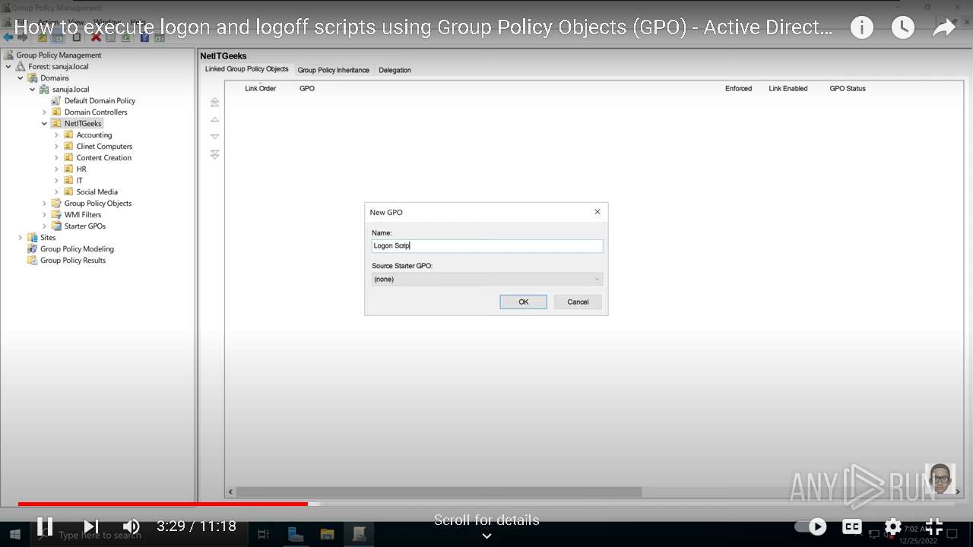
Task: Click the Name field with Logon Script
Action: 487,245
